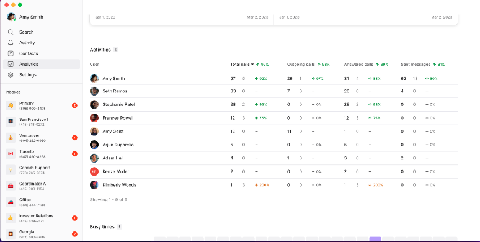Click the Investor Relations unread badge
The width and height of the screenshot is (480, 242).
(x=74, y=218)
